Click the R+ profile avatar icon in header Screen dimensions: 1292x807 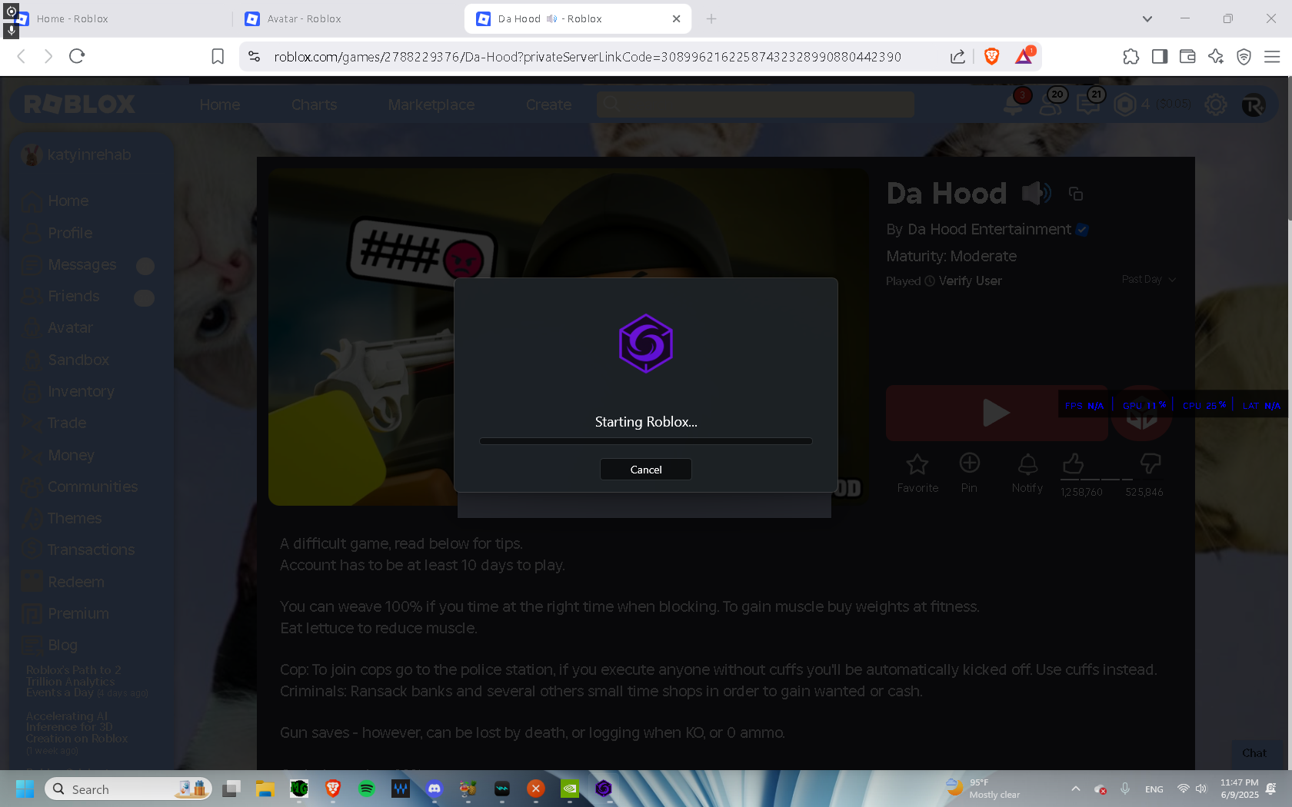[1254, 105]
